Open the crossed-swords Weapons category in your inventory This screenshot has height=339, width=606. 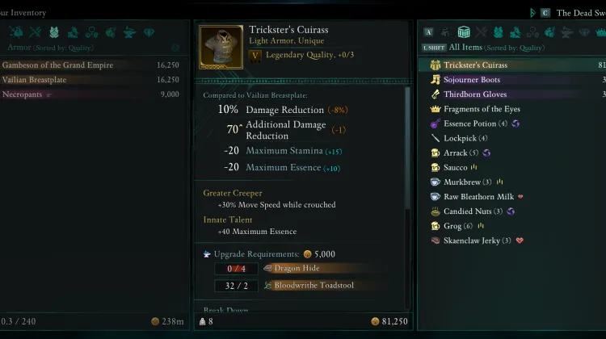coord(36,32)
